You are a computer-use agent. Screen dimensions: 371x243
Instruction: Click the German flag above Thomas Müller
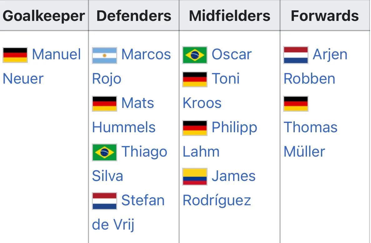click(x=296, y=104)
